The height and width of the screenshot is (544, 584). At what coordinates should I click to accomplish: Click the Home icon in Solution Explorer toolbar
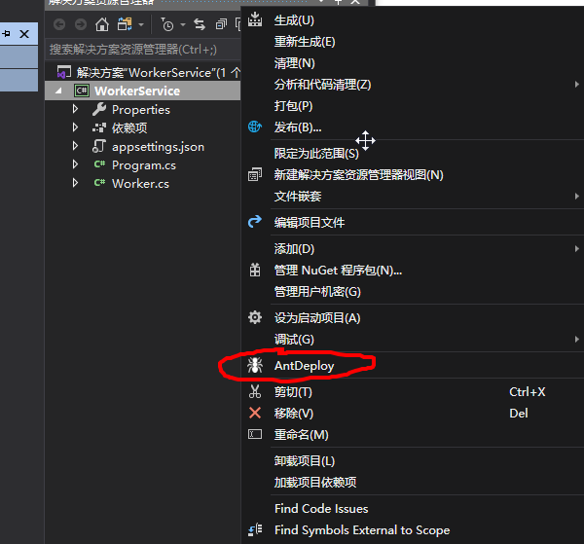click(x=102, y=24)
